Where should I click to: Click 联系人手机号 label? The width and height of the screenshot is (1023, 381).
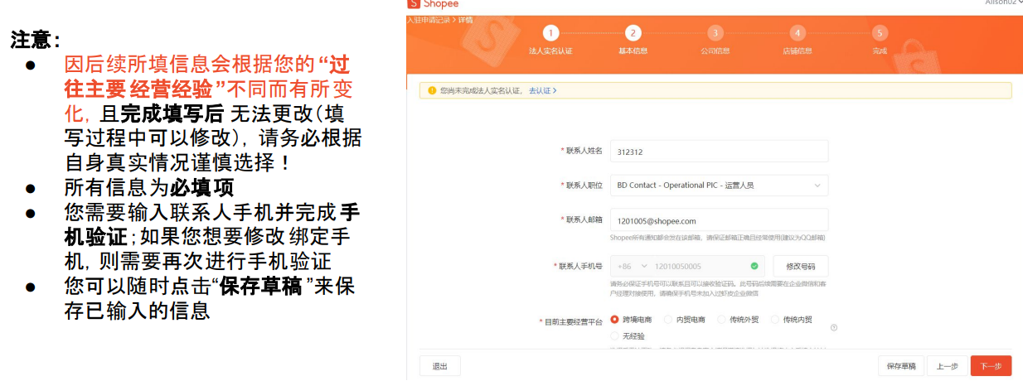click(x=579, y=266)
